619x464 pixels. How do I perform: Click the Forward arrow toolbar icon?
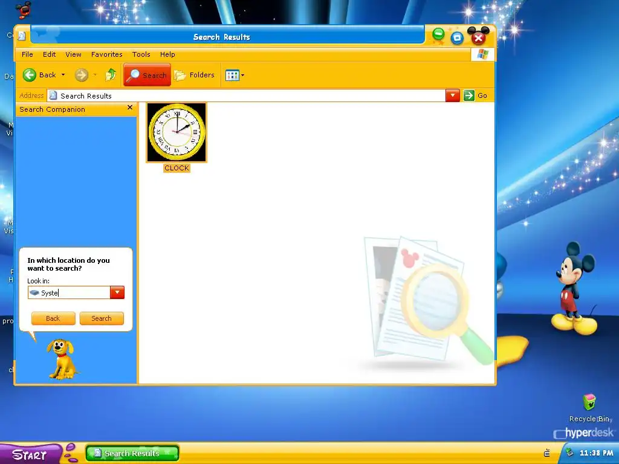pos(82,74)
